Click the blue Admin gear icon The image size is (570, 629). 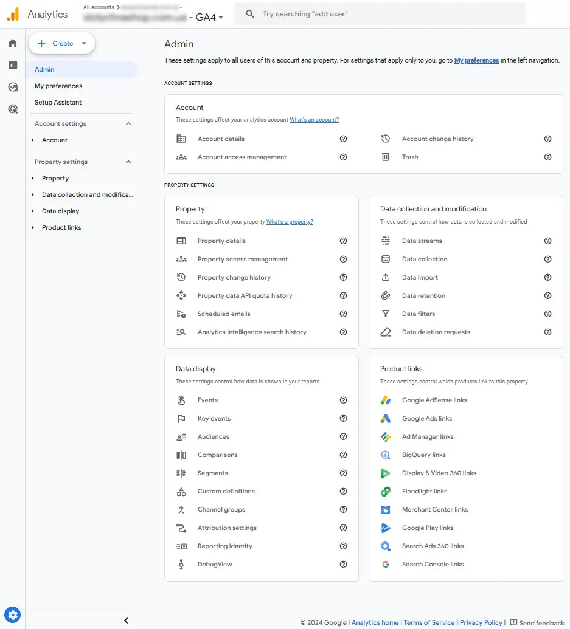click(x=12, y=614)
